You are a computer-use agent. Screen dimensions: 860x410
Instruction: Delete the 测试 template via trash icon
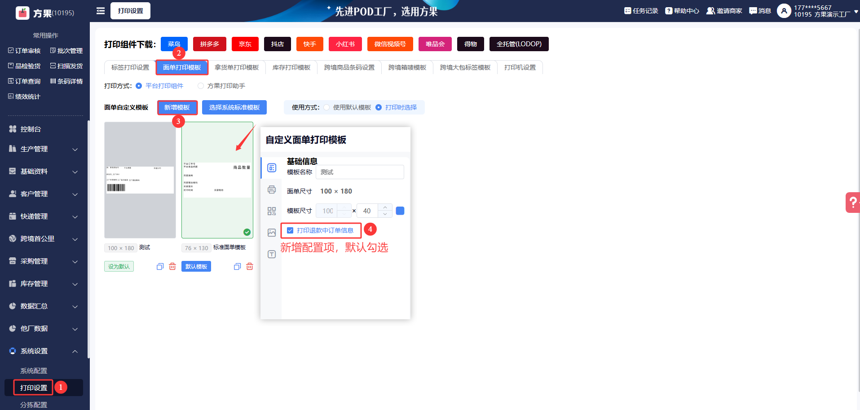(x=172, y=267)
